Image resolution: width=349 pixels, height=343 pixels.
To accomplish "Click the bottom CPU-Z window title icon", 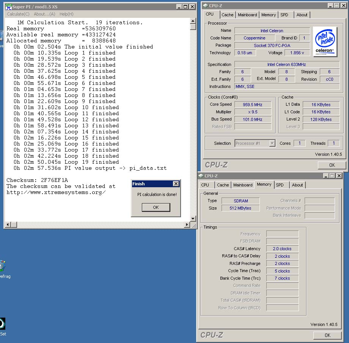I will pyautogui.click(x=201, y=176).
